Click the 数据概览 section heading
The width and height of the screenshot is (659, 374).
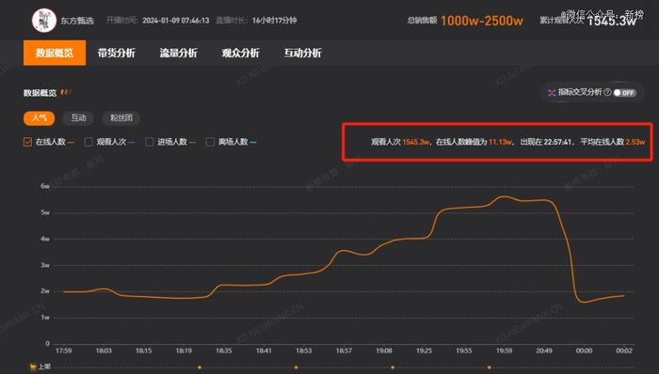(40, 93)
